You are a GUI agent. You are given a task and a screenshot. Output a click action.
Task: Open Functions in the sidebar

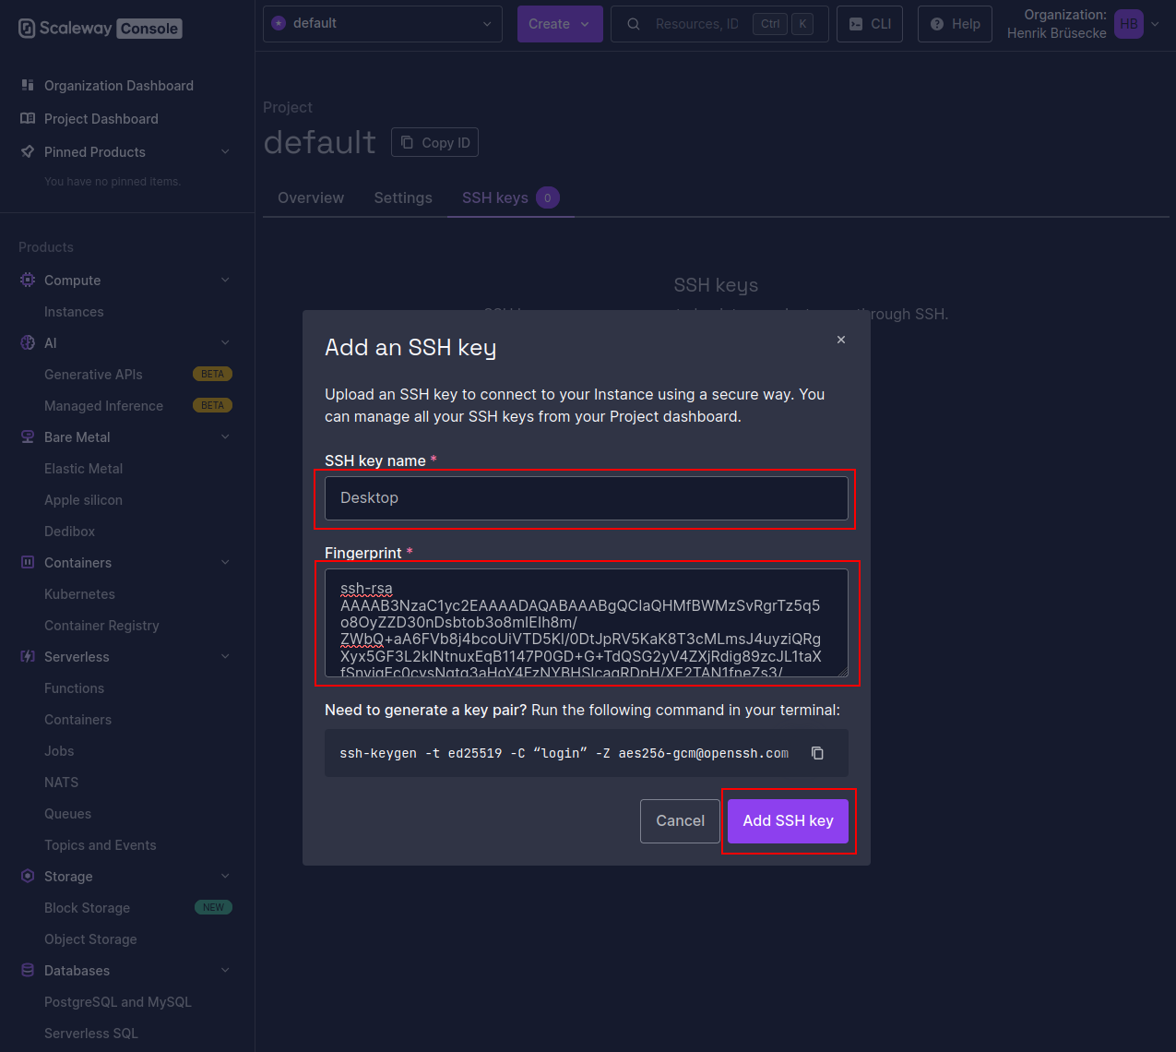[74, 687]
